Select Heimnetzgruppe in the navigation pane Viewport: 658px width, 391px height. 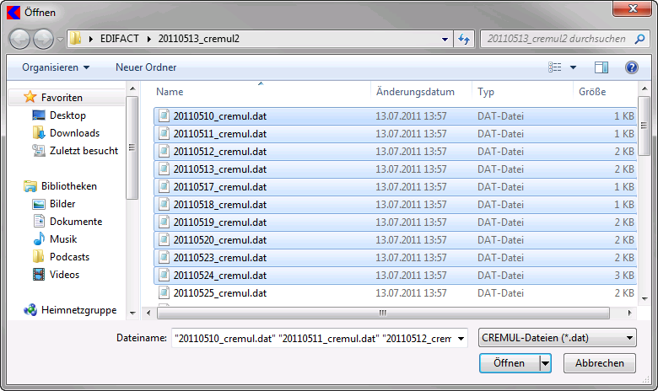pos(79,310)
